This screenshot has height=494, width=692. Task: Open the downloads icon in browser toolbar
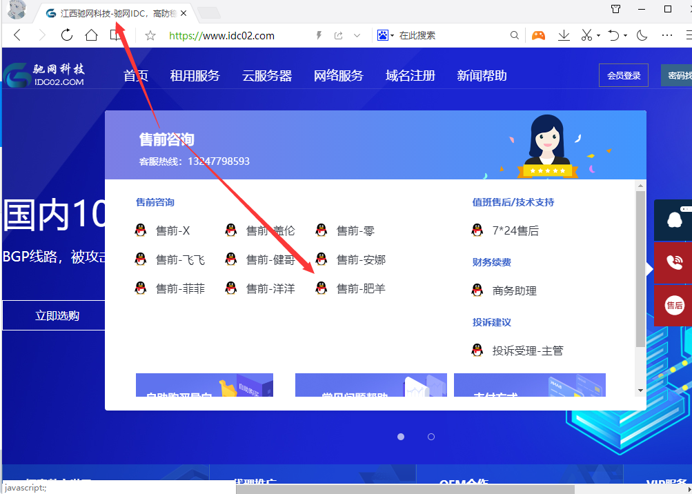coord(564,34)
